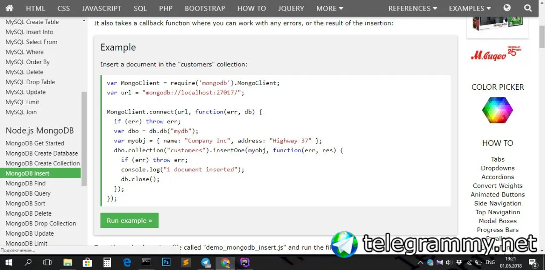
Task: Expand the MORE dropdown menu
Action: tap(330, 8)
